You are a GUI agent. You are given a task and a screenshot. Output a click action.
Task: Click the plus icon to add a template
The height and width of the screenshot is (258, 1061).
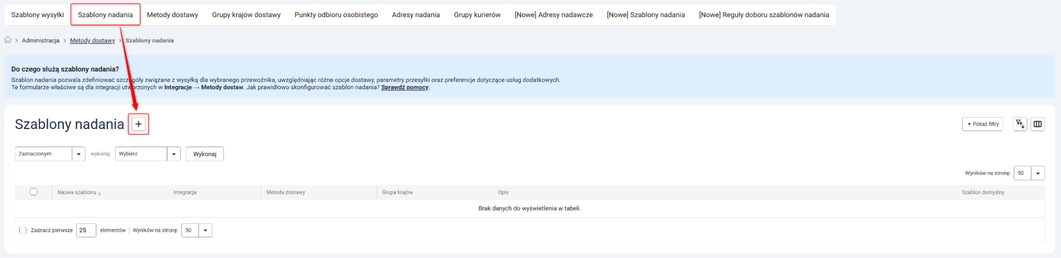click(139, 124)
